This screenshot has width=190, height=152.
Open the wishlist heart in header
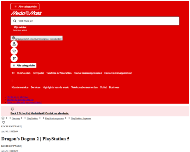click(14, 51)
